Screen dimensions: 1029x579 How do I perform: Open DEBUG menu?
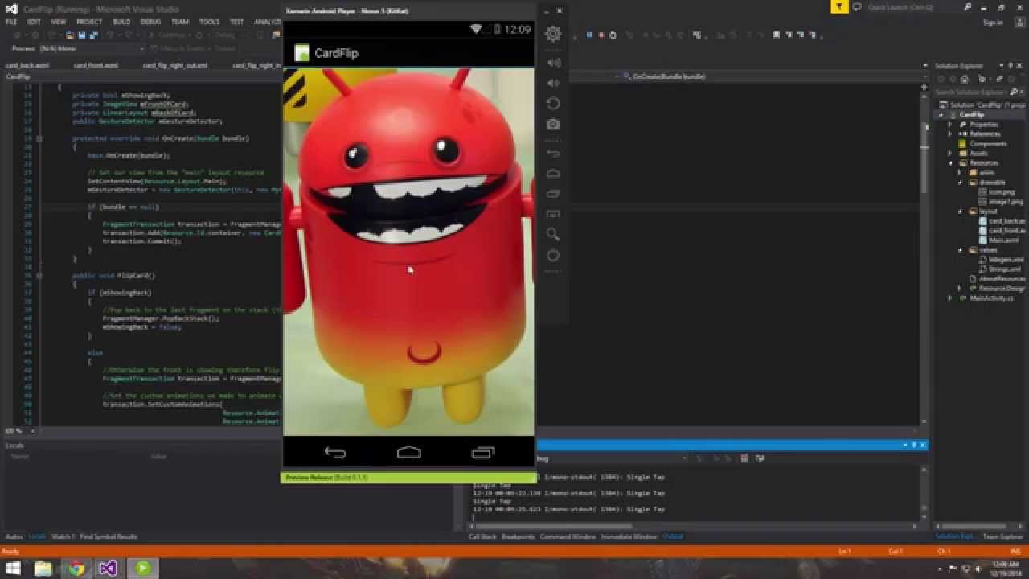point(150,22)
